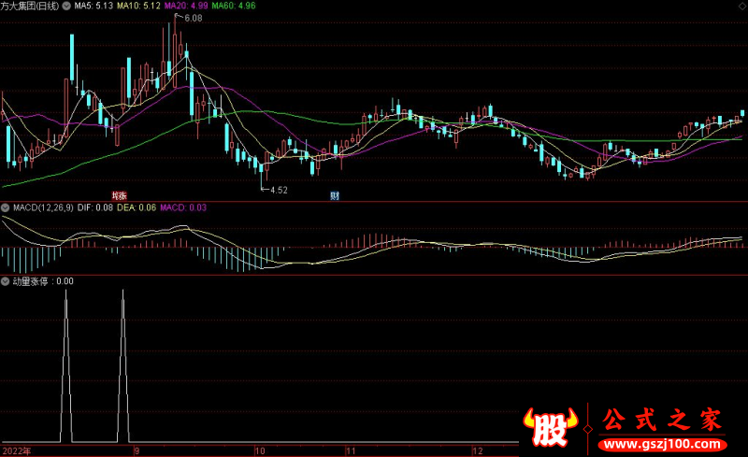Open the dropdown arrow beside 方大集团(日线)
This screenshot has width=748, height=457.
click(x=65, y=6)
